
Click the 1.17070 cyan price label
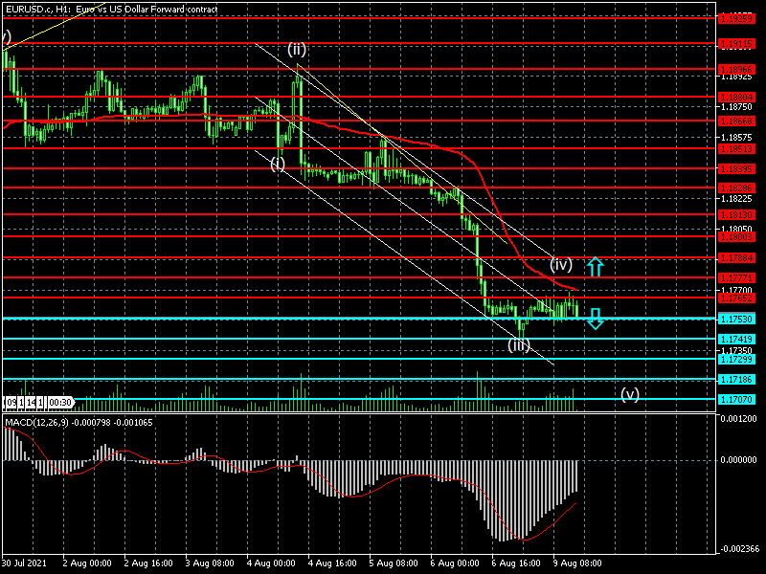(x=736, y=399)
